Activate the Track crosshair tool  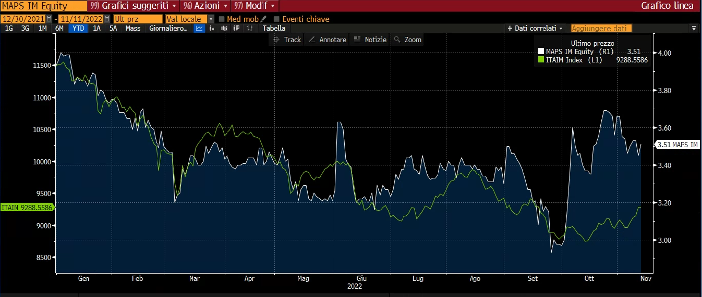[x=287, y=40]
